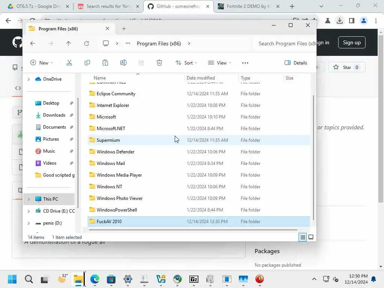The width and height of the screenshot is (384, 288).
Task: Close the Program Files (x86) Explorer tab
Action: click(107, 28)
